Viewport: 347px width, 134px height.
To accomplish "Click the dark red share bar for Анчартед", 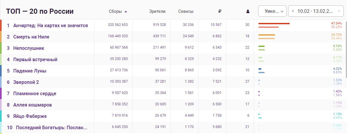I will 274,23.
